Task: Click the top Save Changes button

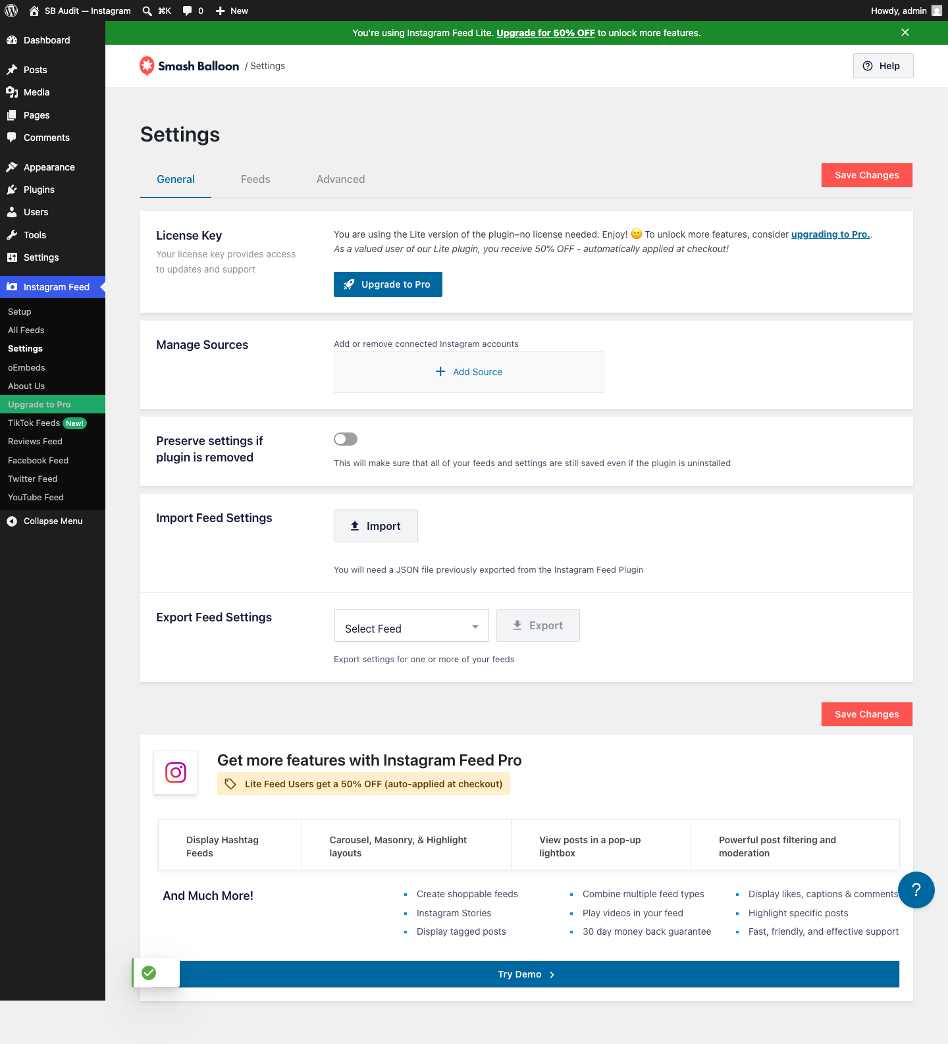Action: (x=867, y=175)
